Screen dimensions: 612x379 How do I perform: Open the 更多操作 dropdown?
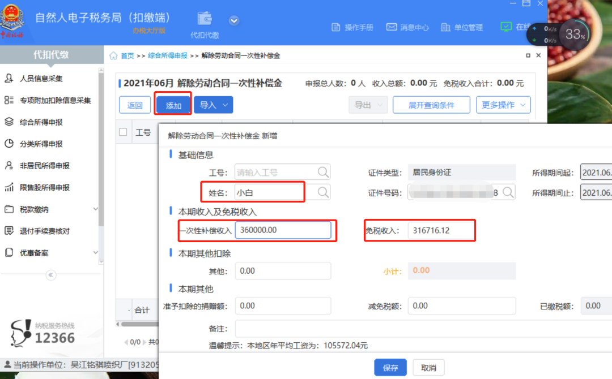503,105
